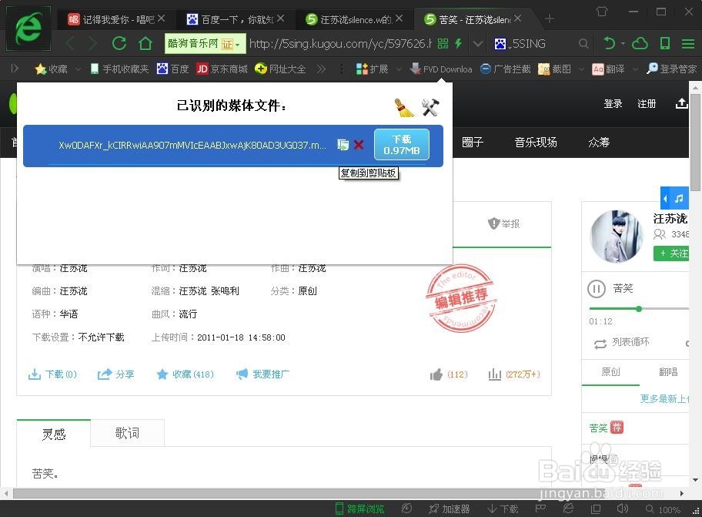Select the 灵感 tab

(x=54, y=434)
